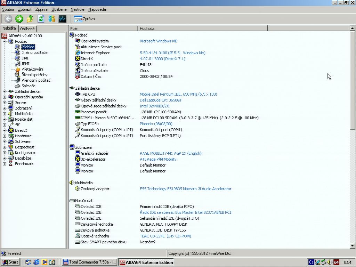This screenshot has width=356, height=267.
Task: Go back with the Back arrow toolbar icon
Action: click(x=8, y=19)
